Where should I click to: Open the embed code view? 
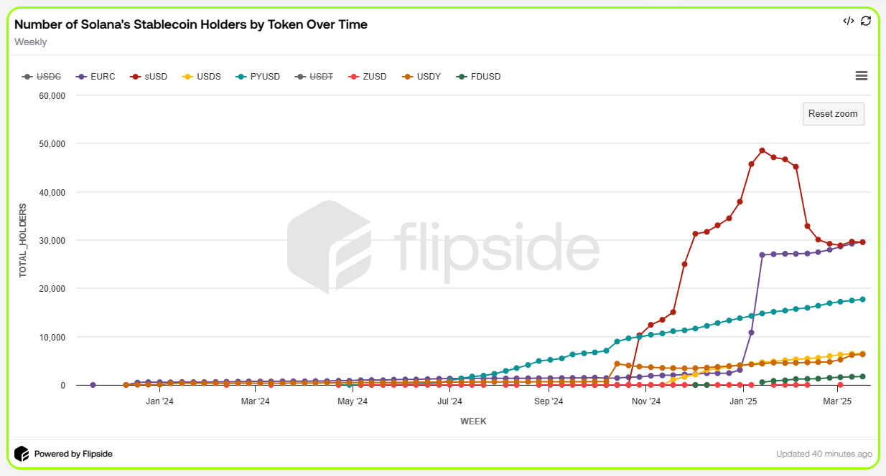pyautogui.click(x=848, y=22)
